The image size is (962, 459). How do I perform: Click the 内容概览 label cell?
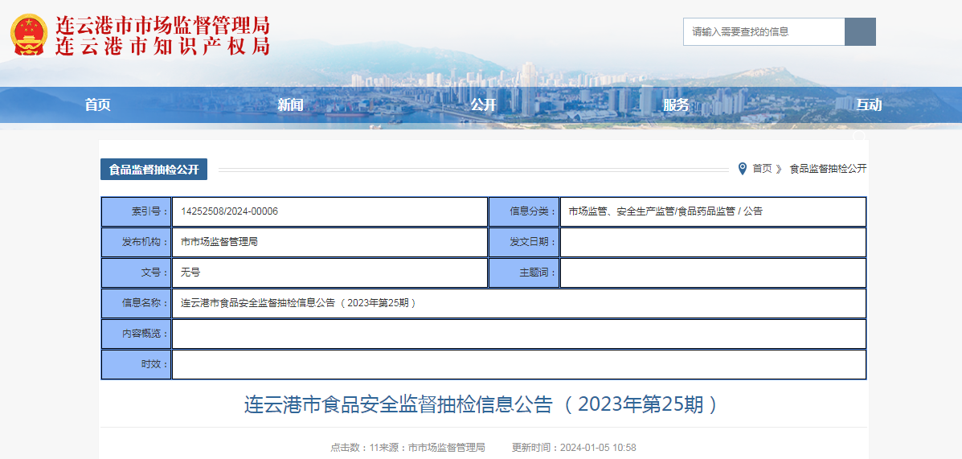(x=136, y=334)
